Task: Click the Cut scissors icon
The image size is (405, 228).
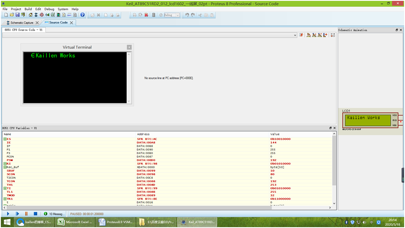Action: point(200,15)
